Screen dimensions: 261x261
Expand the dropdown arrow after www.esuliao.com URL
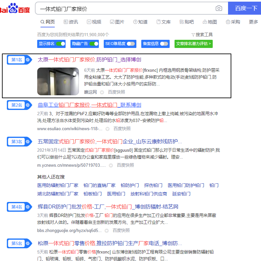pos(108,129)
